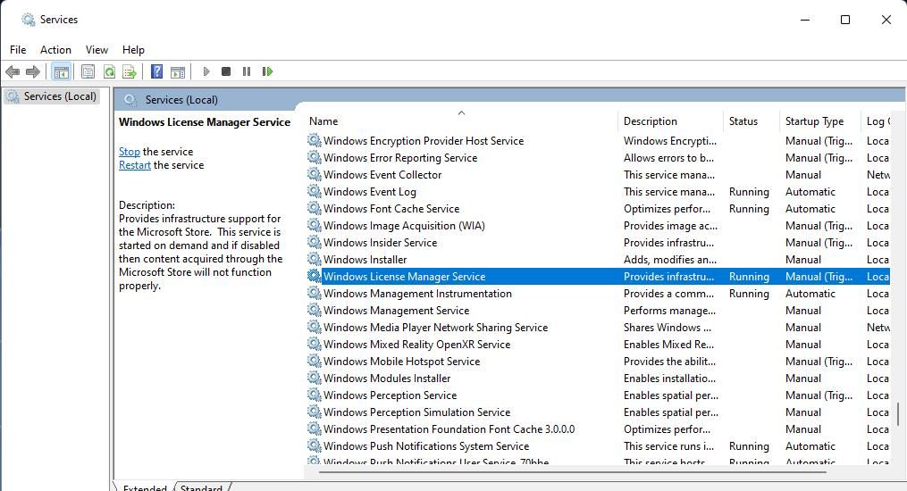907x491 pixels.
Task: Click Automatic startup type of Windows Font Cache
Action: pyautogui.click(x=810, y=209)
